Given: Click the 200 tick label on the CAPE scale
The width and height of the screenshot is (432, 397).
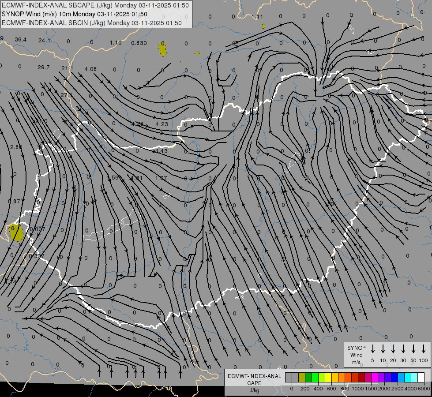Looking at the screenshot, I should (305, 389).
